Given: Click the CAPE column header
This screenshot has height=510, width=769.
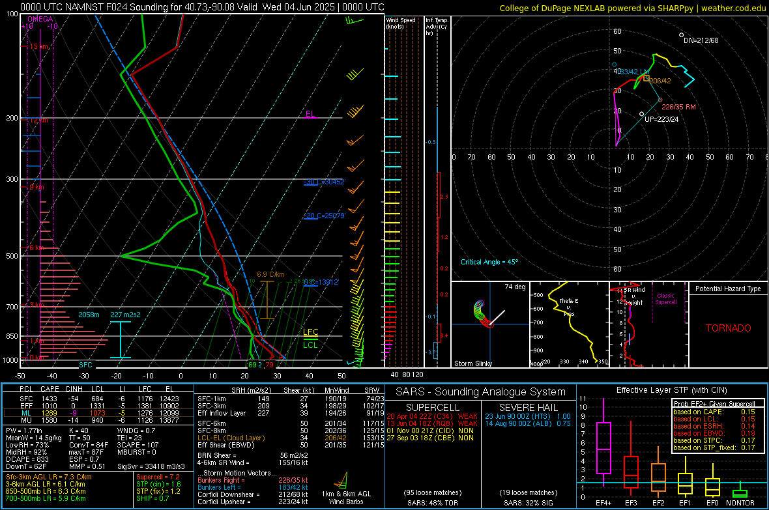Looking at the screenshot, I should [x=50, y=389].
